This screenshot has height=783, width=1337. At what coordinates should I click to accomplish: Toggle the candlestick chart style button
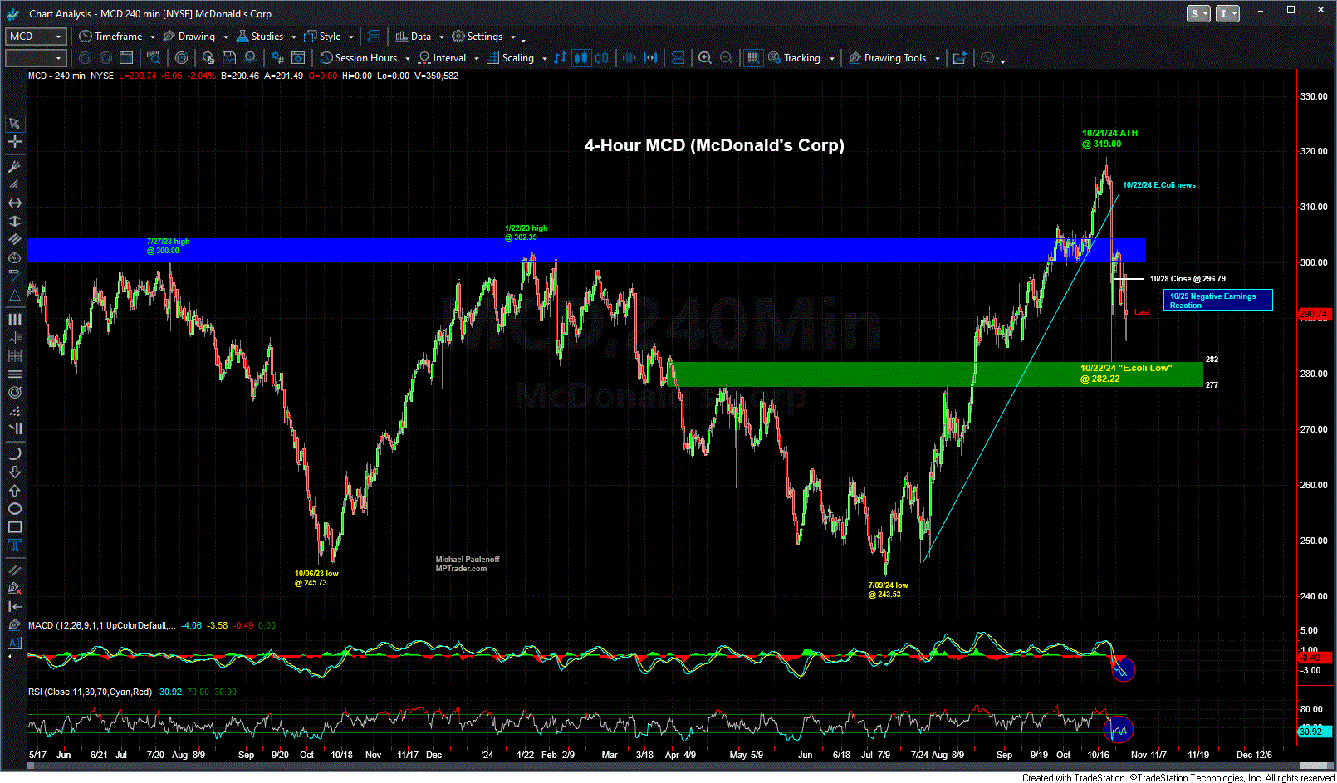tap(581, 58)
